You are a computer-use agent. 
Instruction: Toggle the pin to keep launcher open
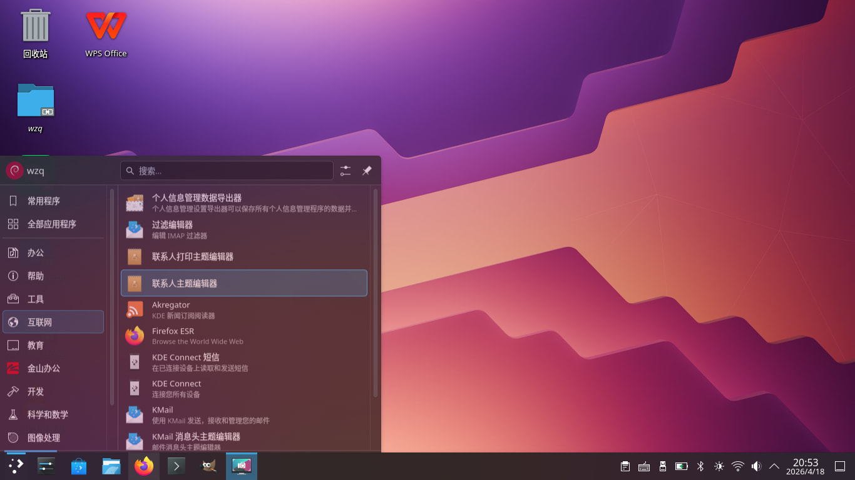coord(367,171)
